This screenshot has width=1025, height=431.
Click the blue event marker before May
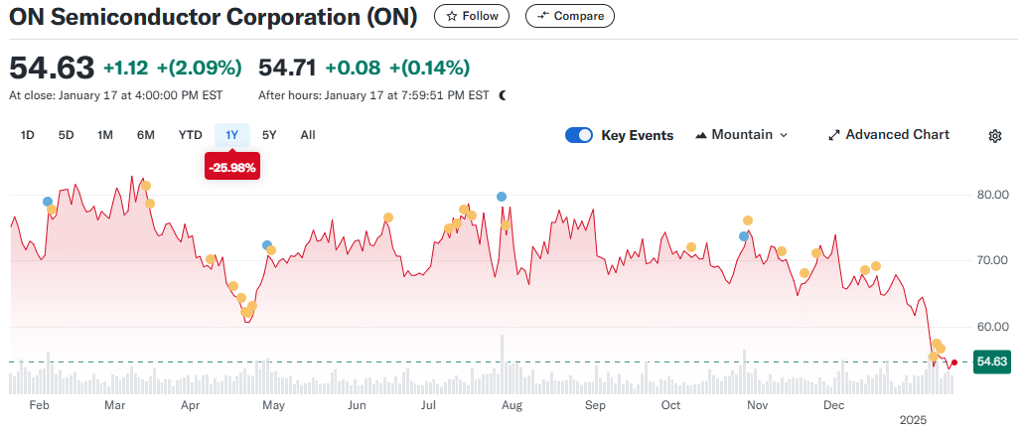click(267, 245)
